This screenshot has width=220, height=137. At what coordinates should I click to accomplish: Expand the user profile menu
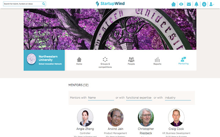click(x=212, y=4)
